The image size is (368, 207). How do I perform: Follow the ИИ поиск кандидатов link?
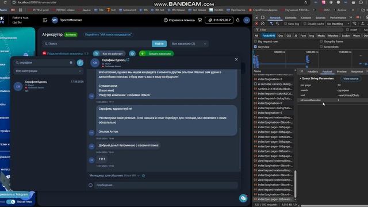tap(108, 34)
